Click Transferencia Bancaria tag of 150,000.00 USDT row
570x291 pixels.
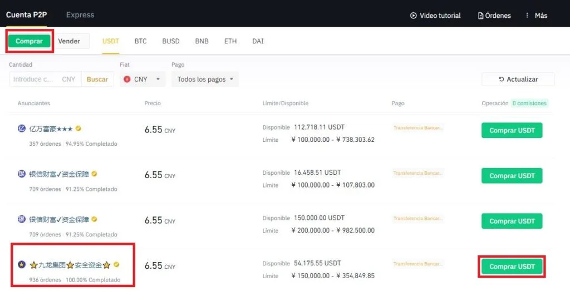pyautogui.click(x=418, y=219)
